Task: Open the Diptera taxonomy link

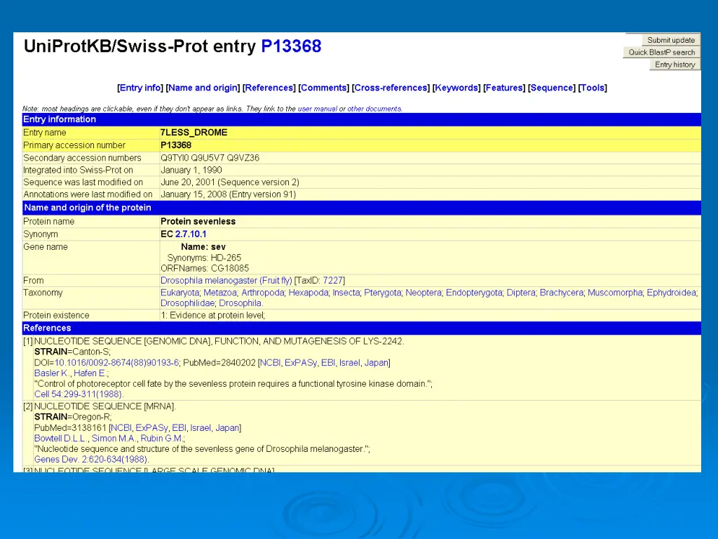Action: [x=521, y=293]
